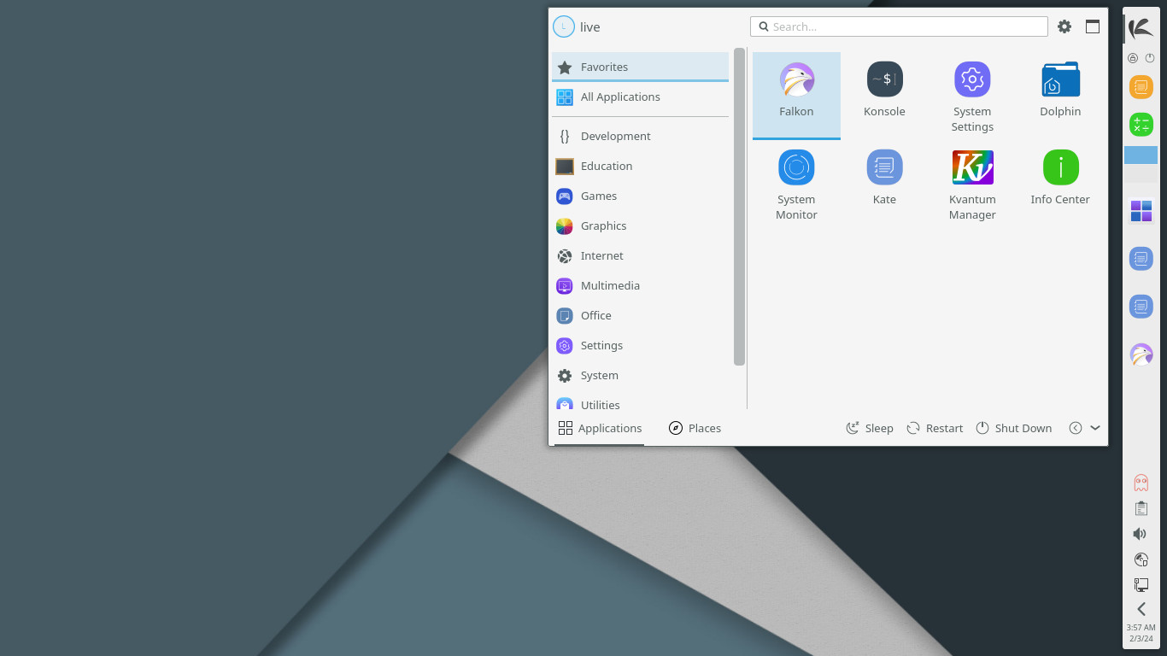Click the small power icon in panel
The width and height of the screenshot is (1167, 656).
pos(1150,58)
